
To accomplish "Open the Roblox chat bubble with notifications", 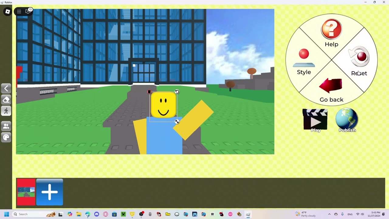I will (x=28, y=12).
